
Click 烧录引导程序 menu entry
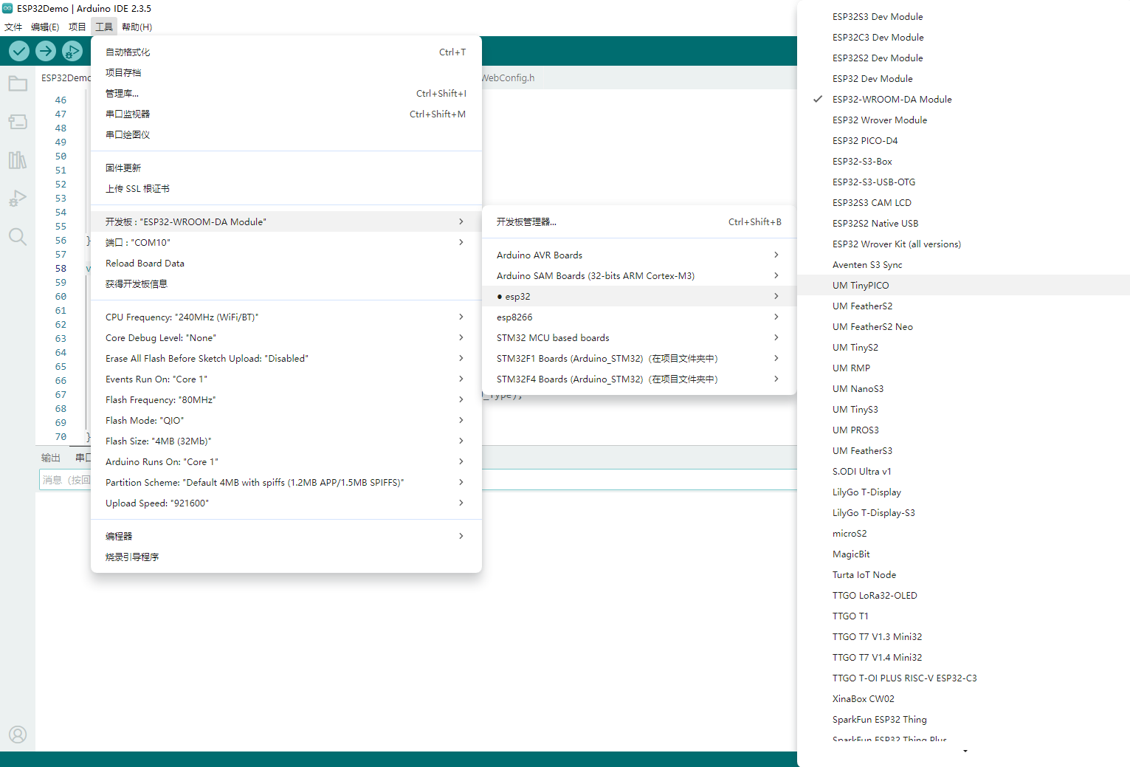point(286,557)
